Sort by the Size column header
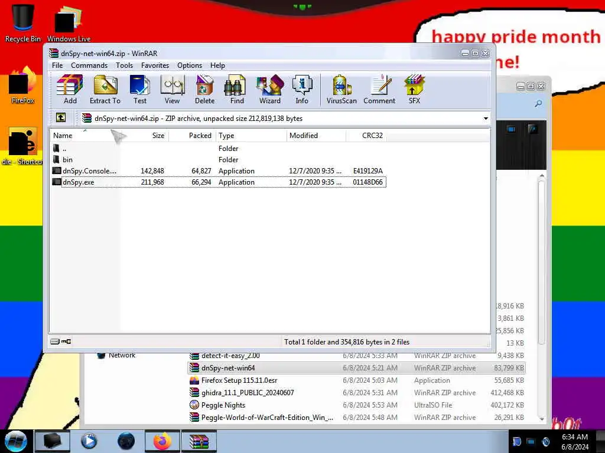Screen dimensions: 605x453 click(144, 136)
